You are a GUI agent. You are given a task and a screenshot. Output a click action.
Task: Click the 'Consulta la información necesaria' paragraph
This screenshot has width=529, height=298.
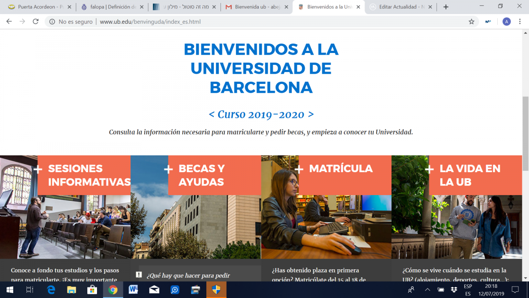click(261, 132)
